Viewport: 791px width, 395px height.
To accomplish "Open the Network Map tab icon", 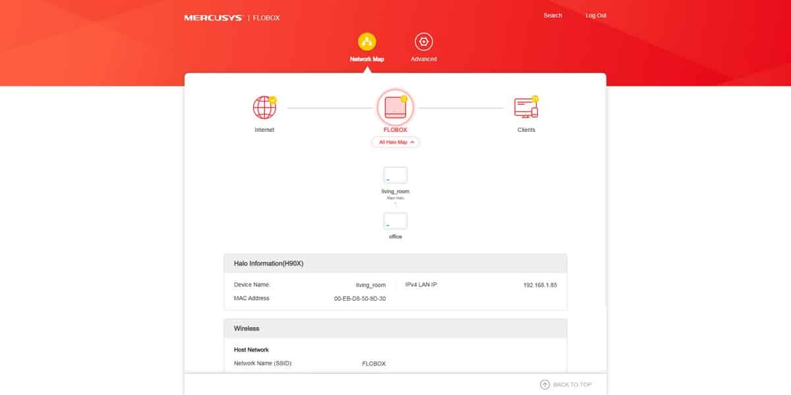I will click(x=367, y=42).
